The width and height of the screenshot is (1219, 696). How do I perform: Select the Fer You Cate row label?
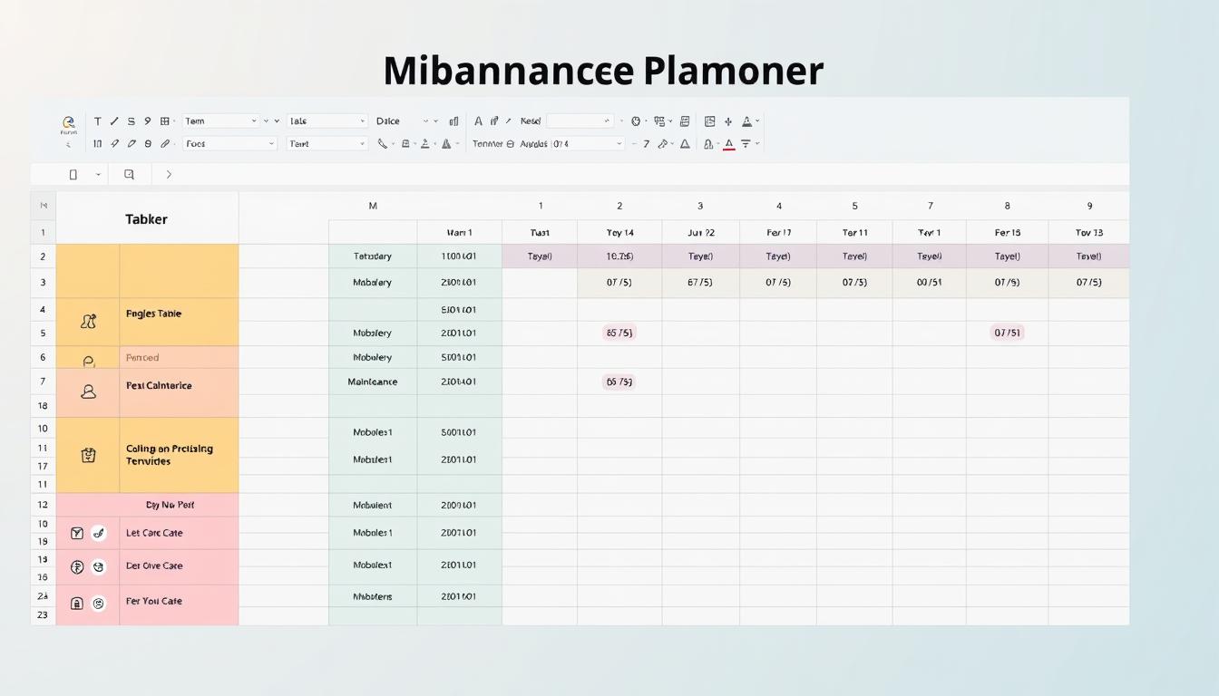pyautogui.click(x=154, y=601)
